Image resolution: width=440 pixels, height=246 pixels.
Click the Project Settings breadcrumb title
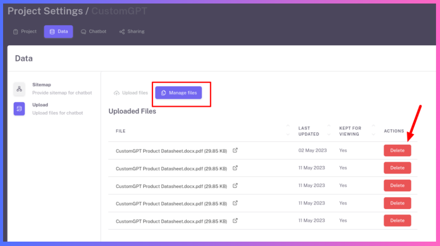click(x=45, y=11)
